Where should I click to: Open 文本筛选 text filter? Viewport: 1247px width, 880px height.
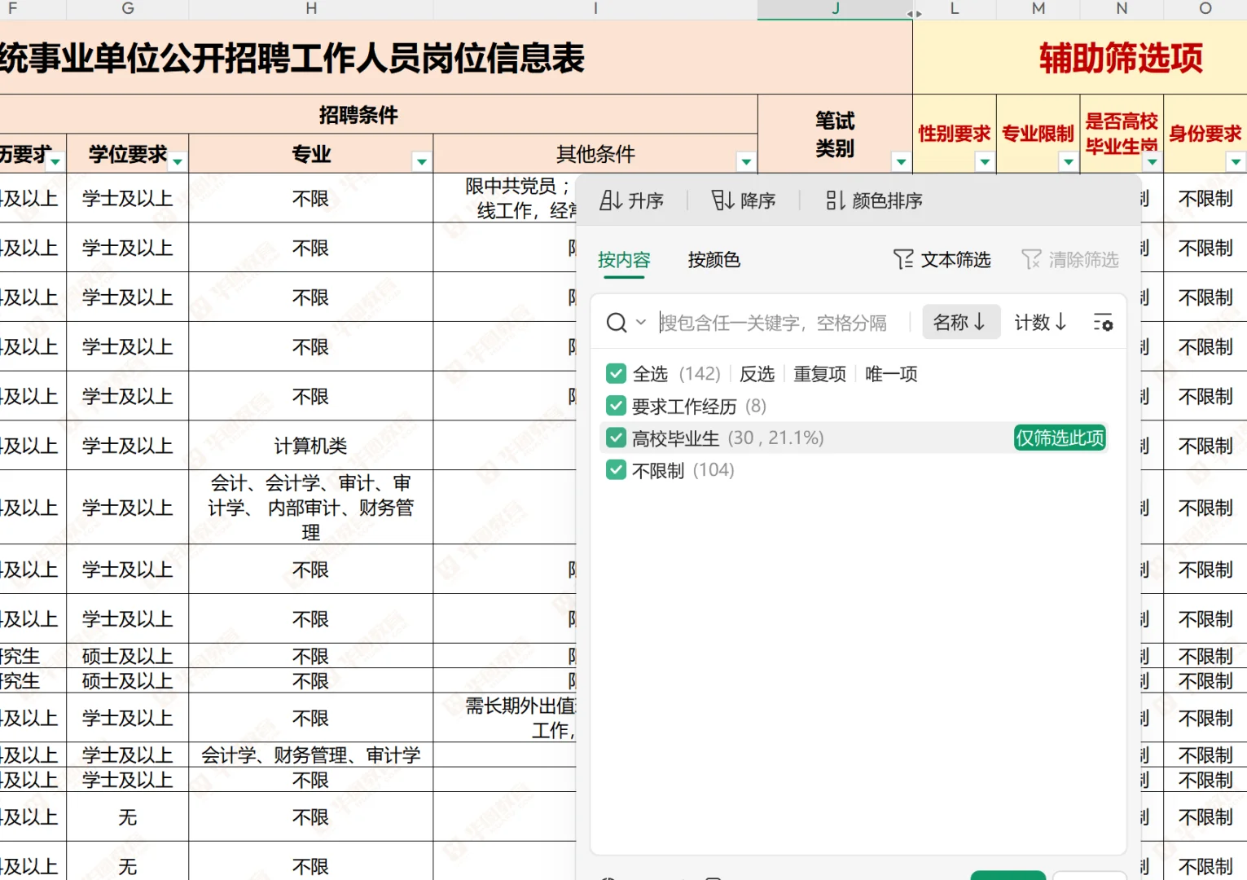[942, 260]
